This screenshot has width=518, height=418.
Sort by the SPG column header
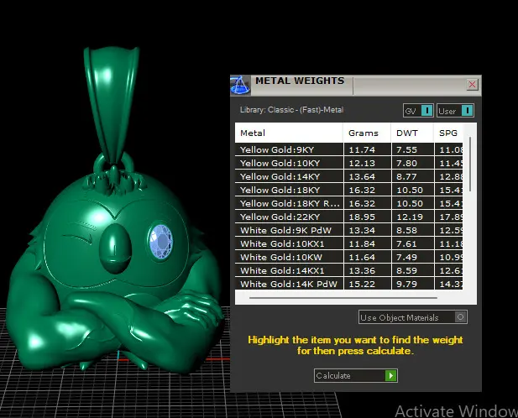coord(448,133)
